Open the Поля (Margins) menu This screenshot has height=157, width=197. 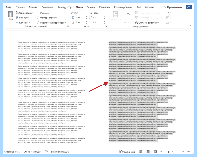pos(10,17)
